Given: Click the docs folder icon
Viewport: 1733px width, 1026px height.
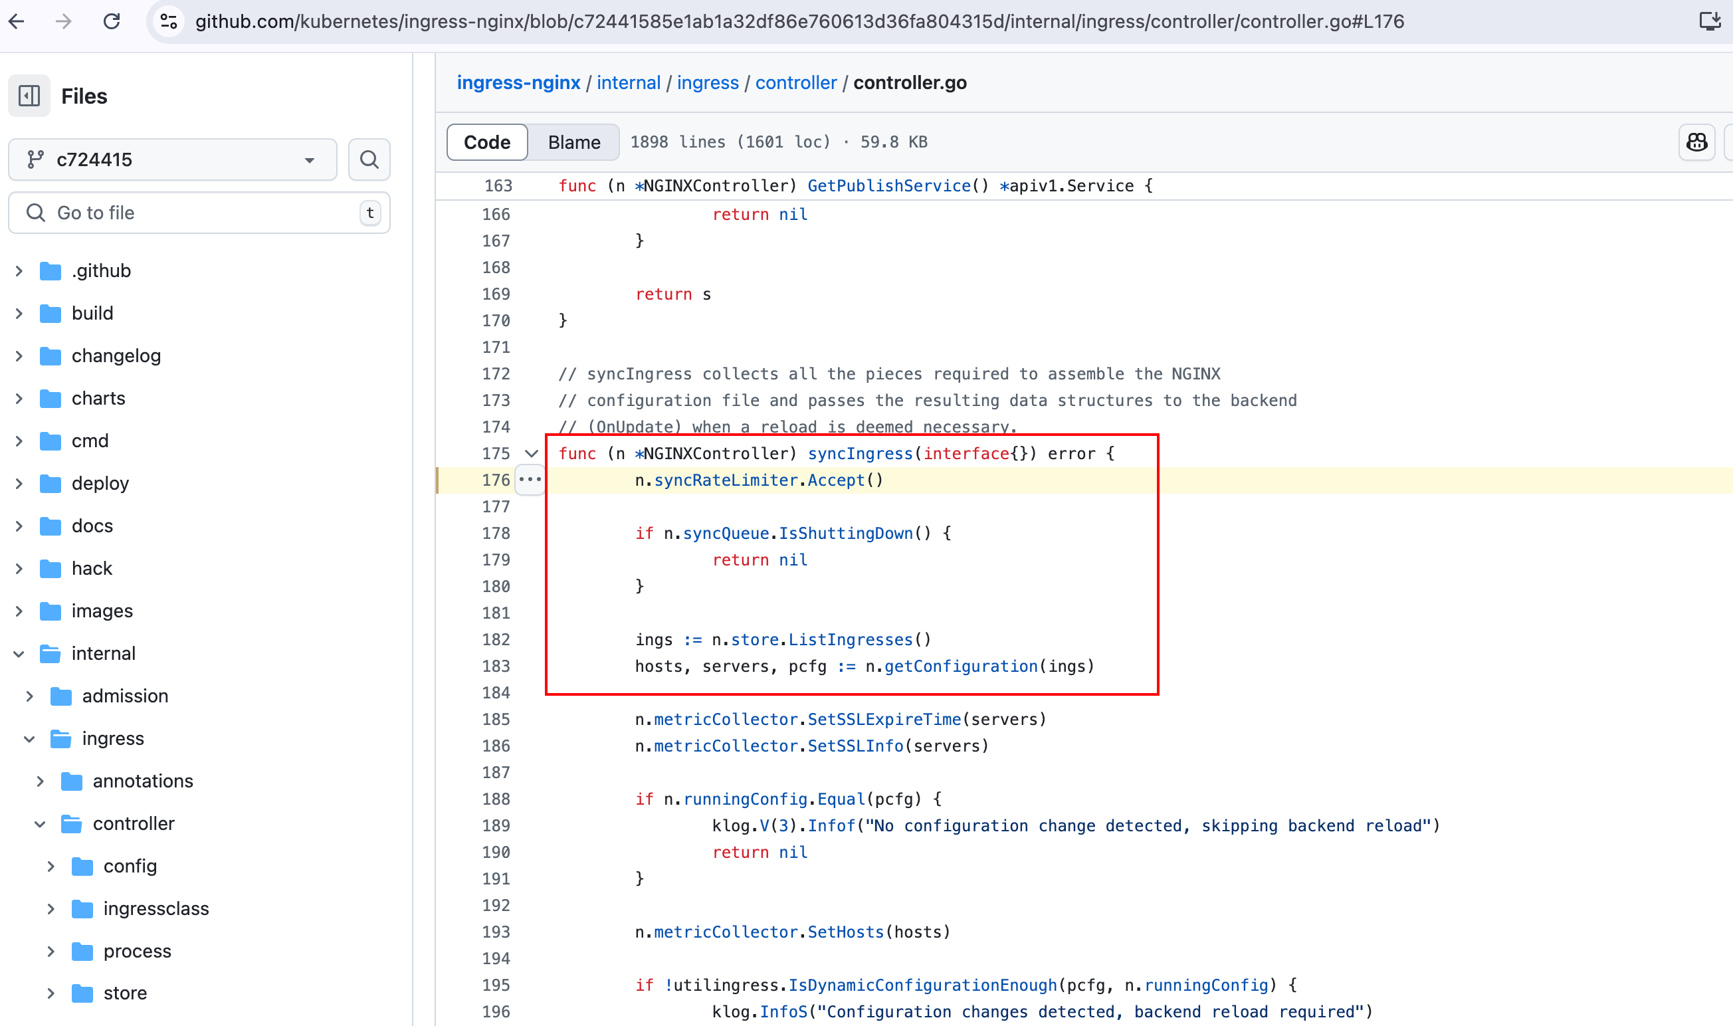Looking at the screenshot, I should click(51, 526).
